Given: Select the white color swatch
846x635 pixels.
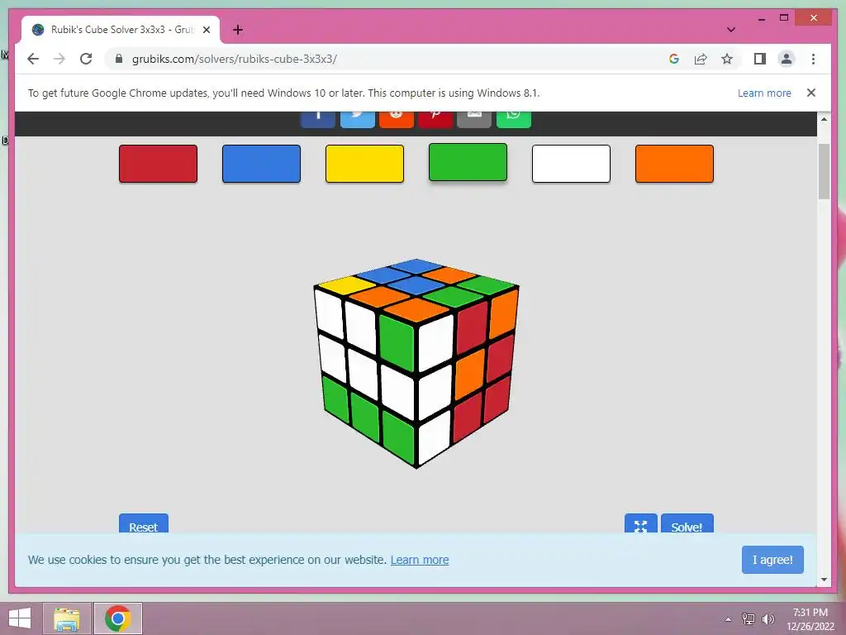Looking at the screenshot, I should pyautogui.click(x=572, y=164).
